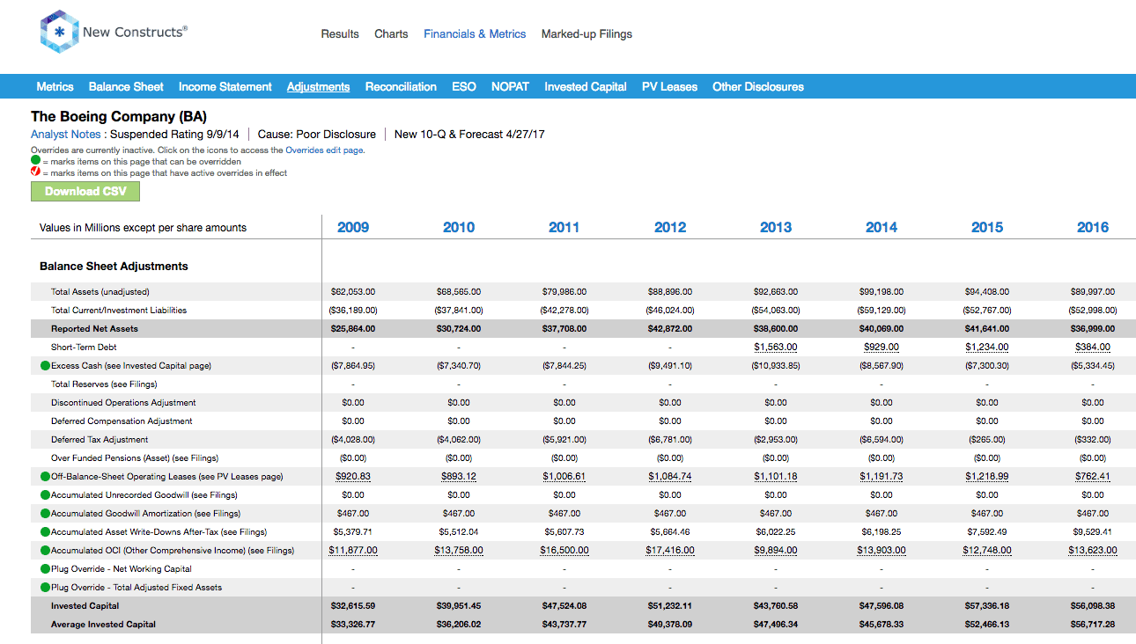Image resolution: width=1136 pixels, height=644 pixels.
Task: Switch to the Income Statement tab
Action: point(225,86)
